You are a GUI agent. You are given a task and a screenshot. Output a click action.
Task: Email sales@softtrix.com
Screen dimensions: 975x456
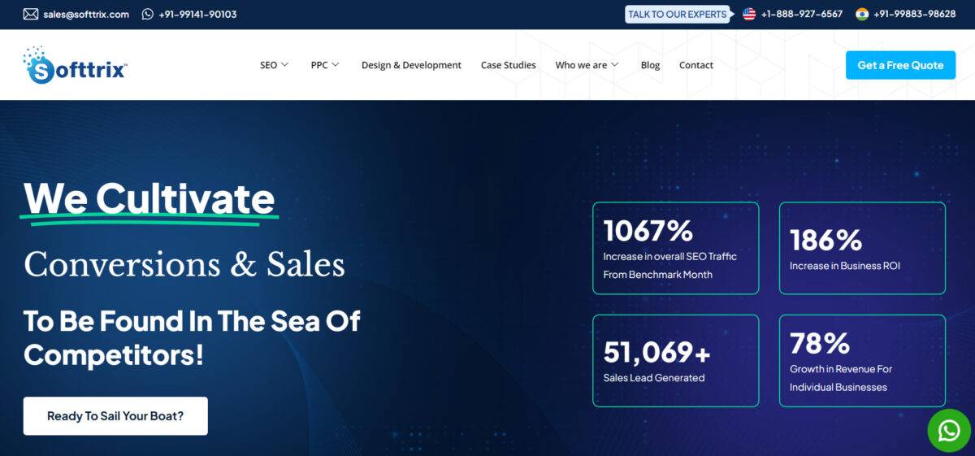pos(86,14)
